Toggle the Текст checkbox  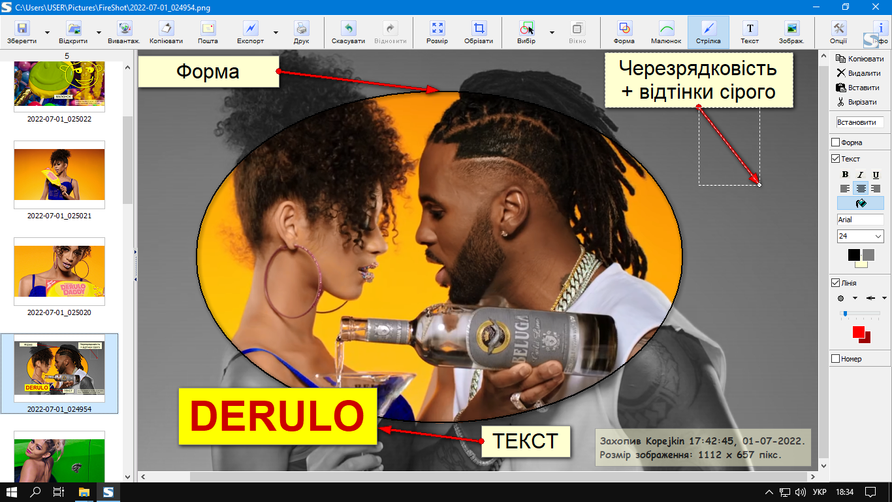(835, 159)
